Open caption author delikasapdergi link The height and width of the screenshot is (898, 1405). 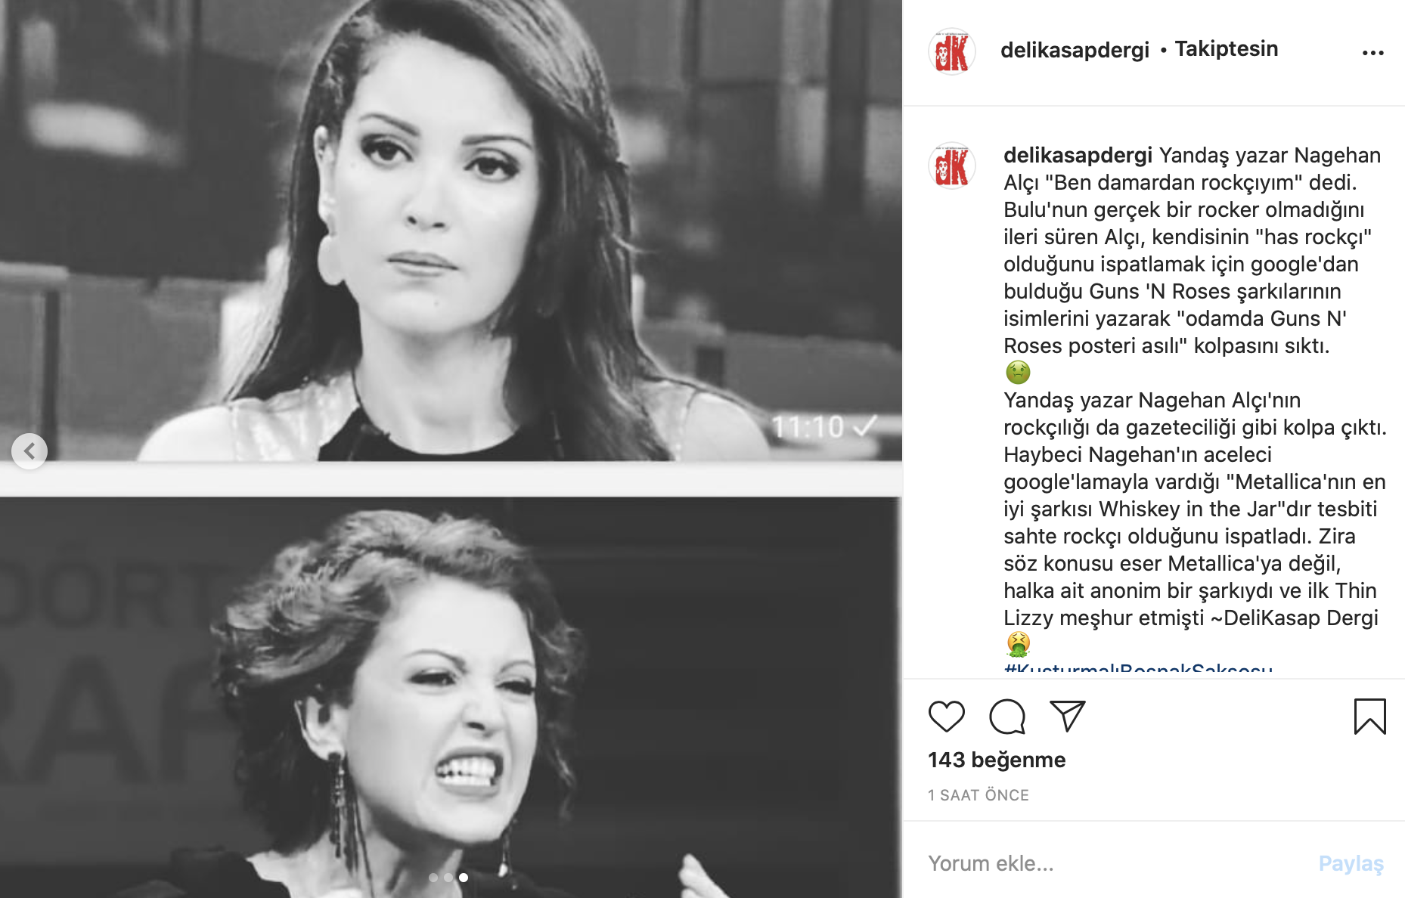(x=1078, y=155)
